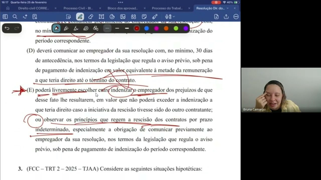321x180 pixels.
Task: Select the Image insert tool
Action: coord(123,17)
